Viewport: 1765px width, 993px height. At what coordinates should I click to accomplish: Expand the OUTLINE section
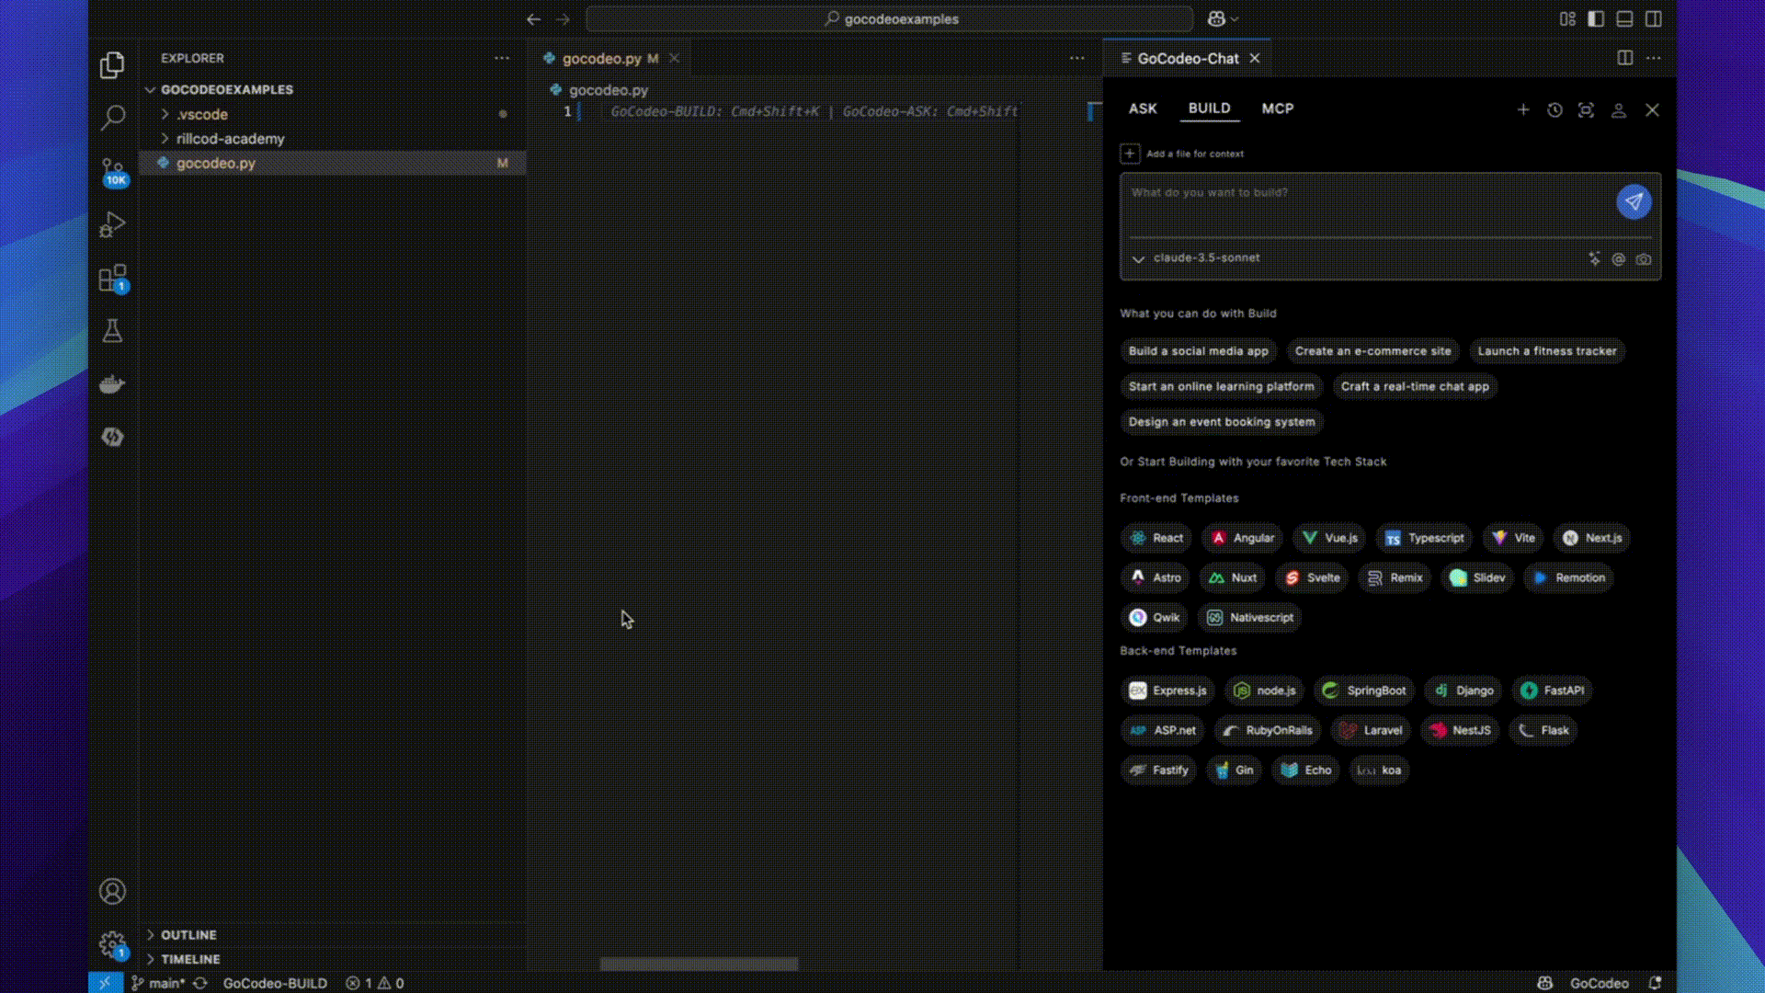click(x=188, y=935)
